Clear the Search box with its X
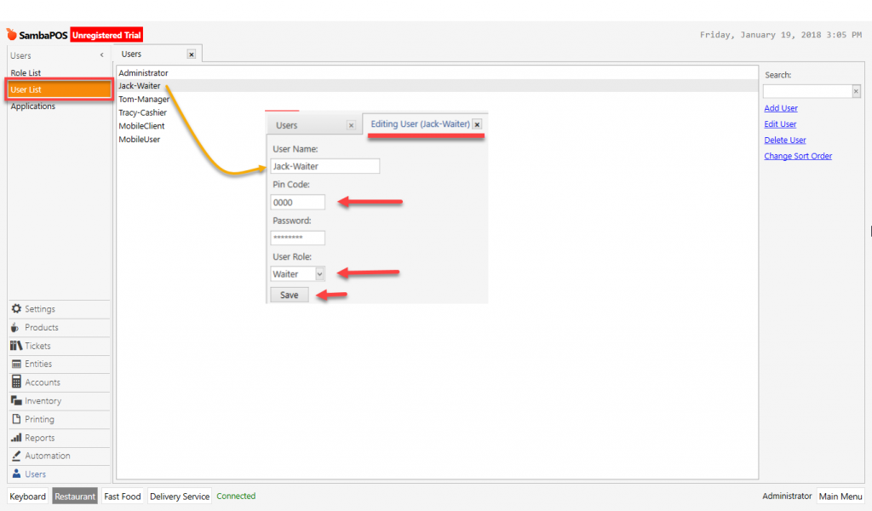 856,91
